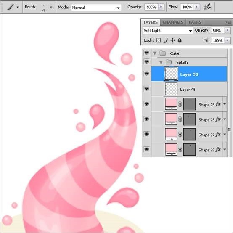Collapse the Splash group triangle

(161, 62)
